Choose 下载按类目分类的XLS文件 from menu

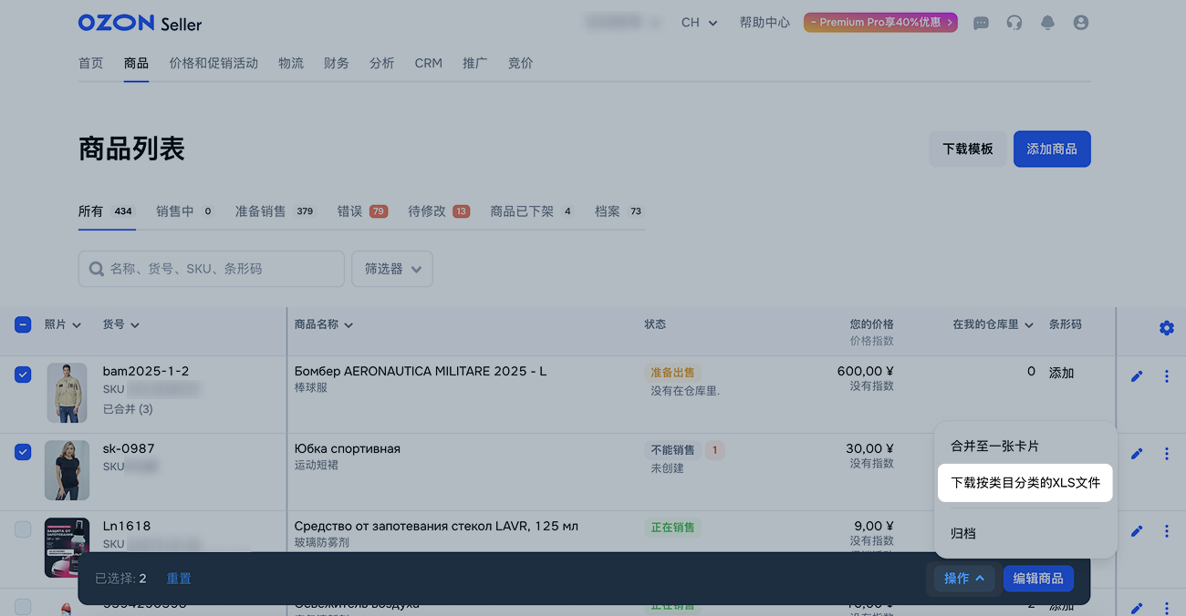pos(1025,483)
